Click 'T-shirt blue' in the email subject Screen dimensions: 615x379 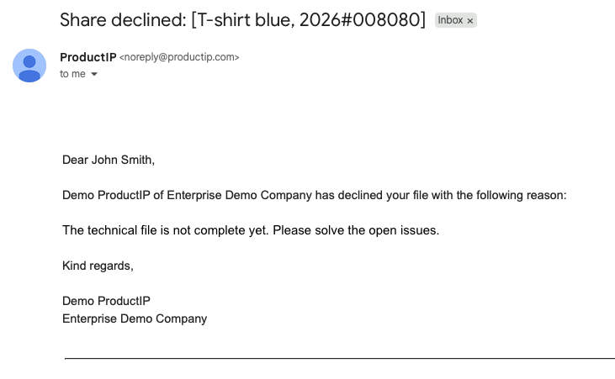(x=244, y=19)
